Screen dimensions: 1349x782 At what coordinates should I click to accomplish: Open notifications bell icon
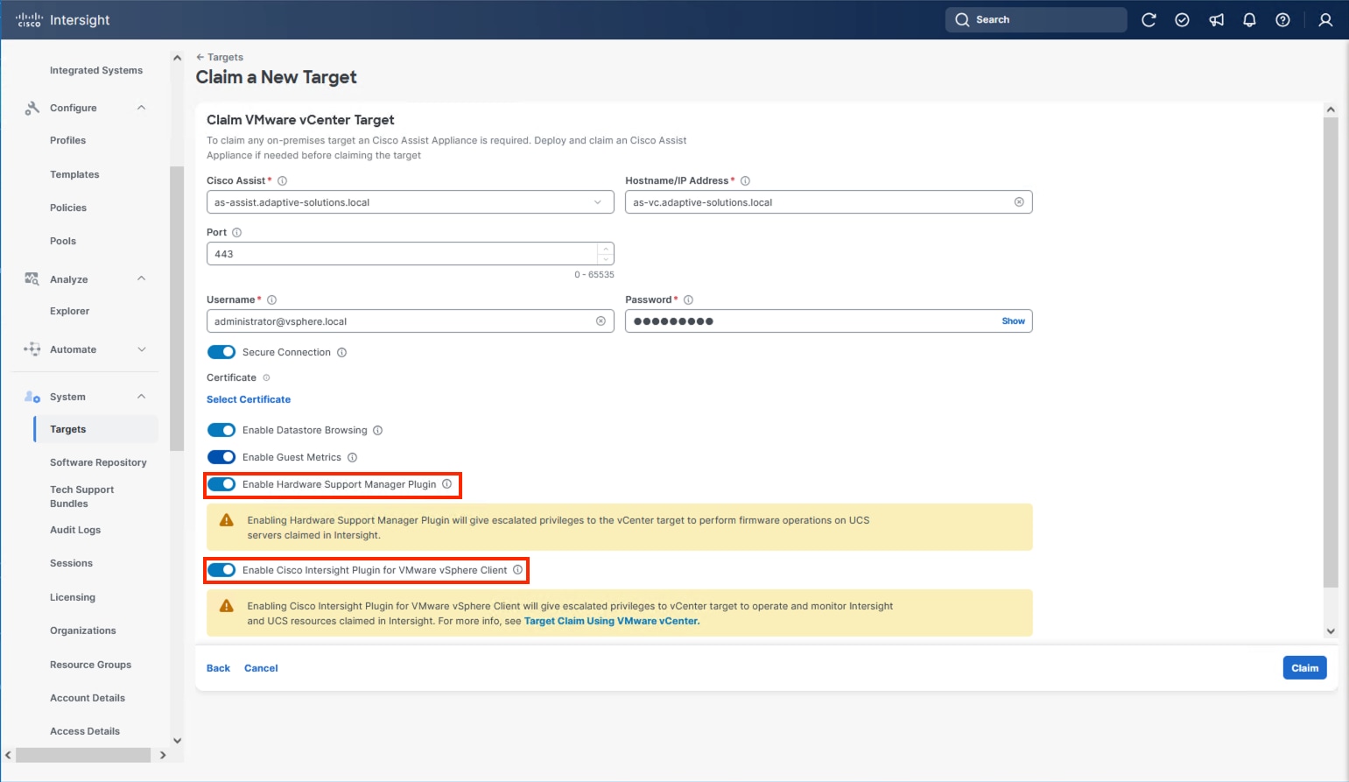click(x=1249, y=19)
